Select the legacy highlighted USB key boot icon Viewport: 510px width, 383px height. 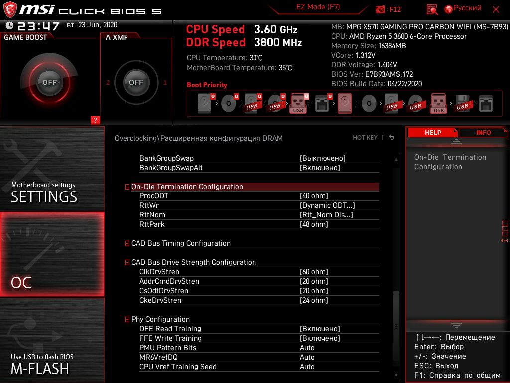point(438,103)
